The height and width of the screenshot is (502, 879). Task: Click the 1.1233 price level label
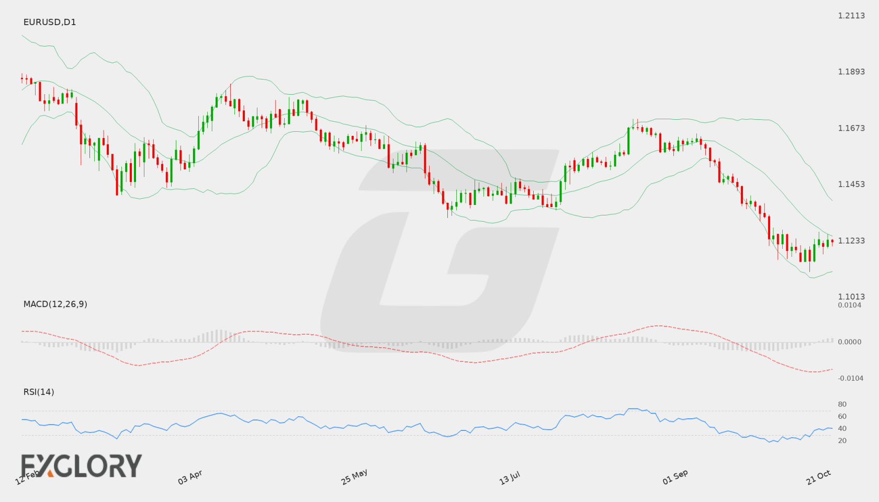coord(851,241)
